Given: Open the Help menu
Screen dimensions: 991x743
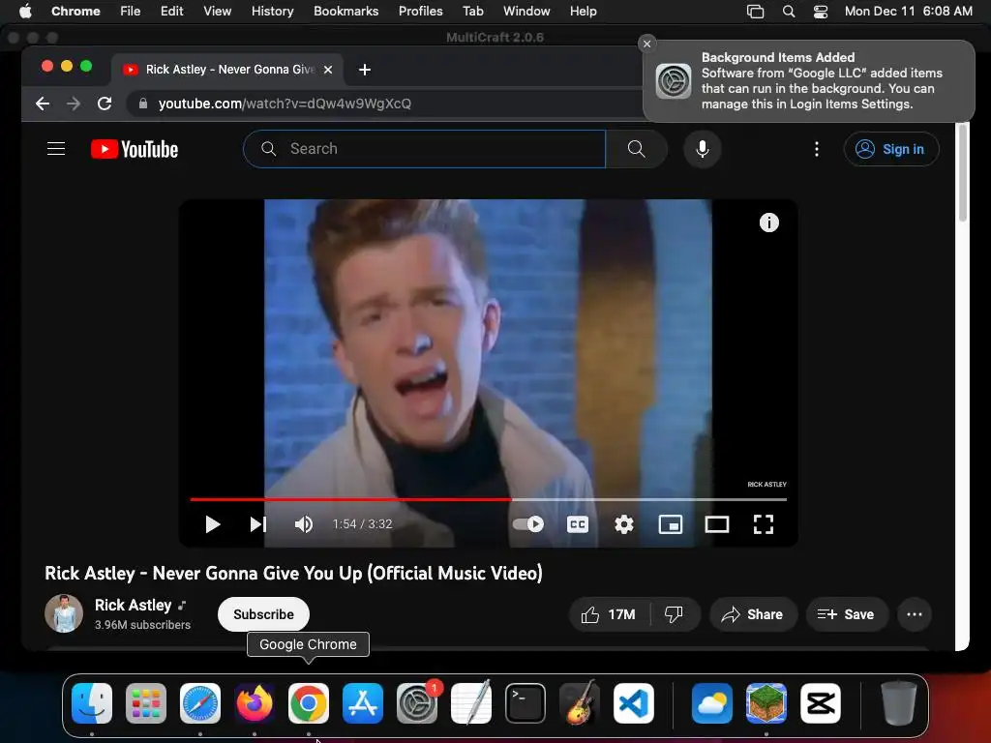Looking at the screenshot, I should click(583, 12).
